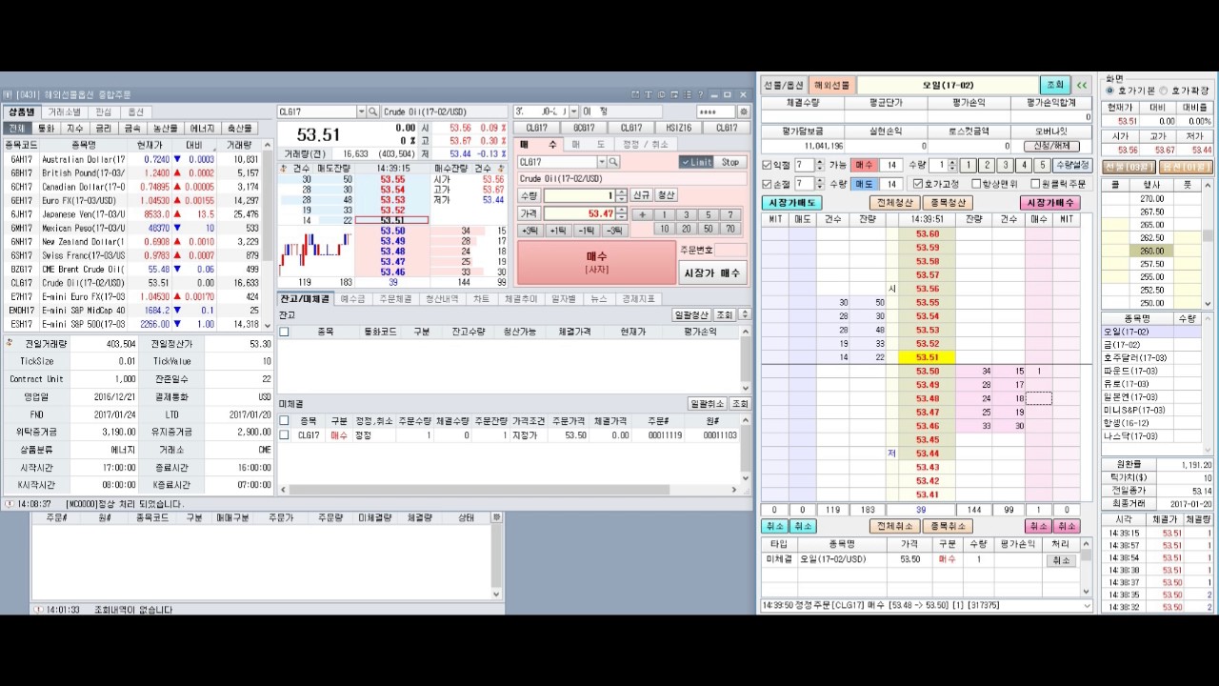Click the large 매수 [사자] buy button
This screenshot has height=686, width=1219.
(x=596, y=262)
